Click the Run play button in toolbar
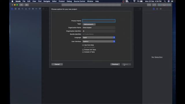 click(x=21, y=5)
